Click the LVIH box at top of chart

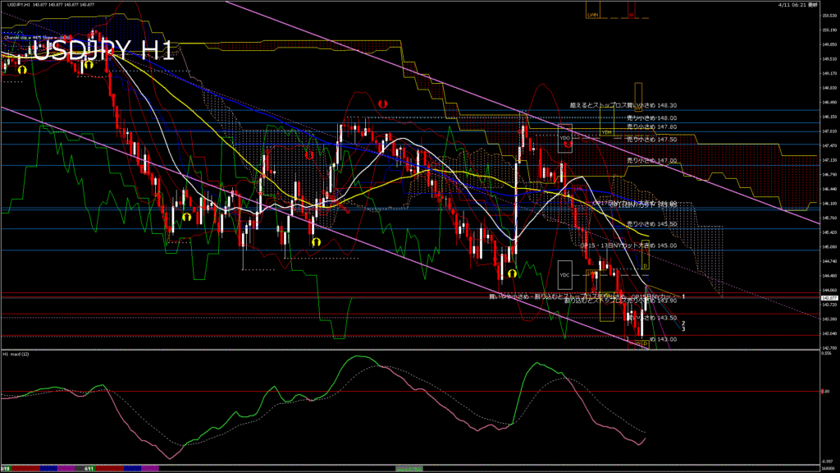(592, 14)
